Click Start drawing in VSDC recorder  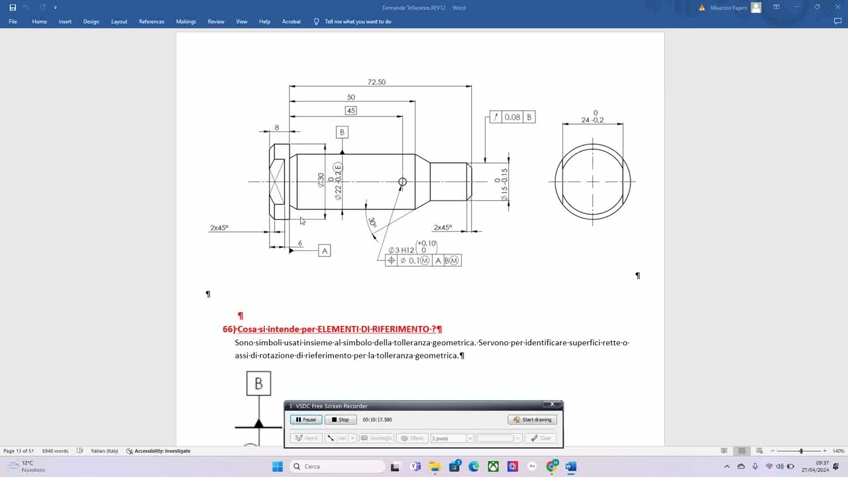coord(532,419)
